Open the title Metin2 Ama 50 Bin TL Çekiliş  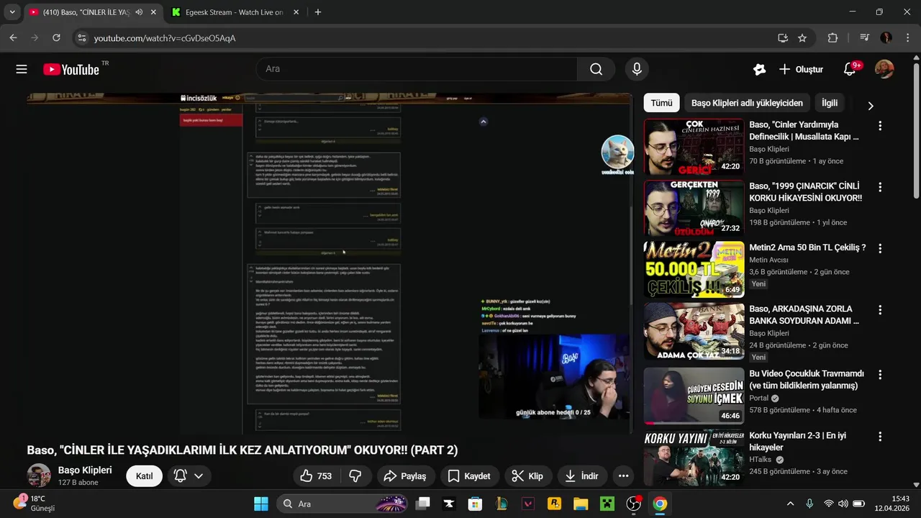pyautogui.click(x=807, y=247)
